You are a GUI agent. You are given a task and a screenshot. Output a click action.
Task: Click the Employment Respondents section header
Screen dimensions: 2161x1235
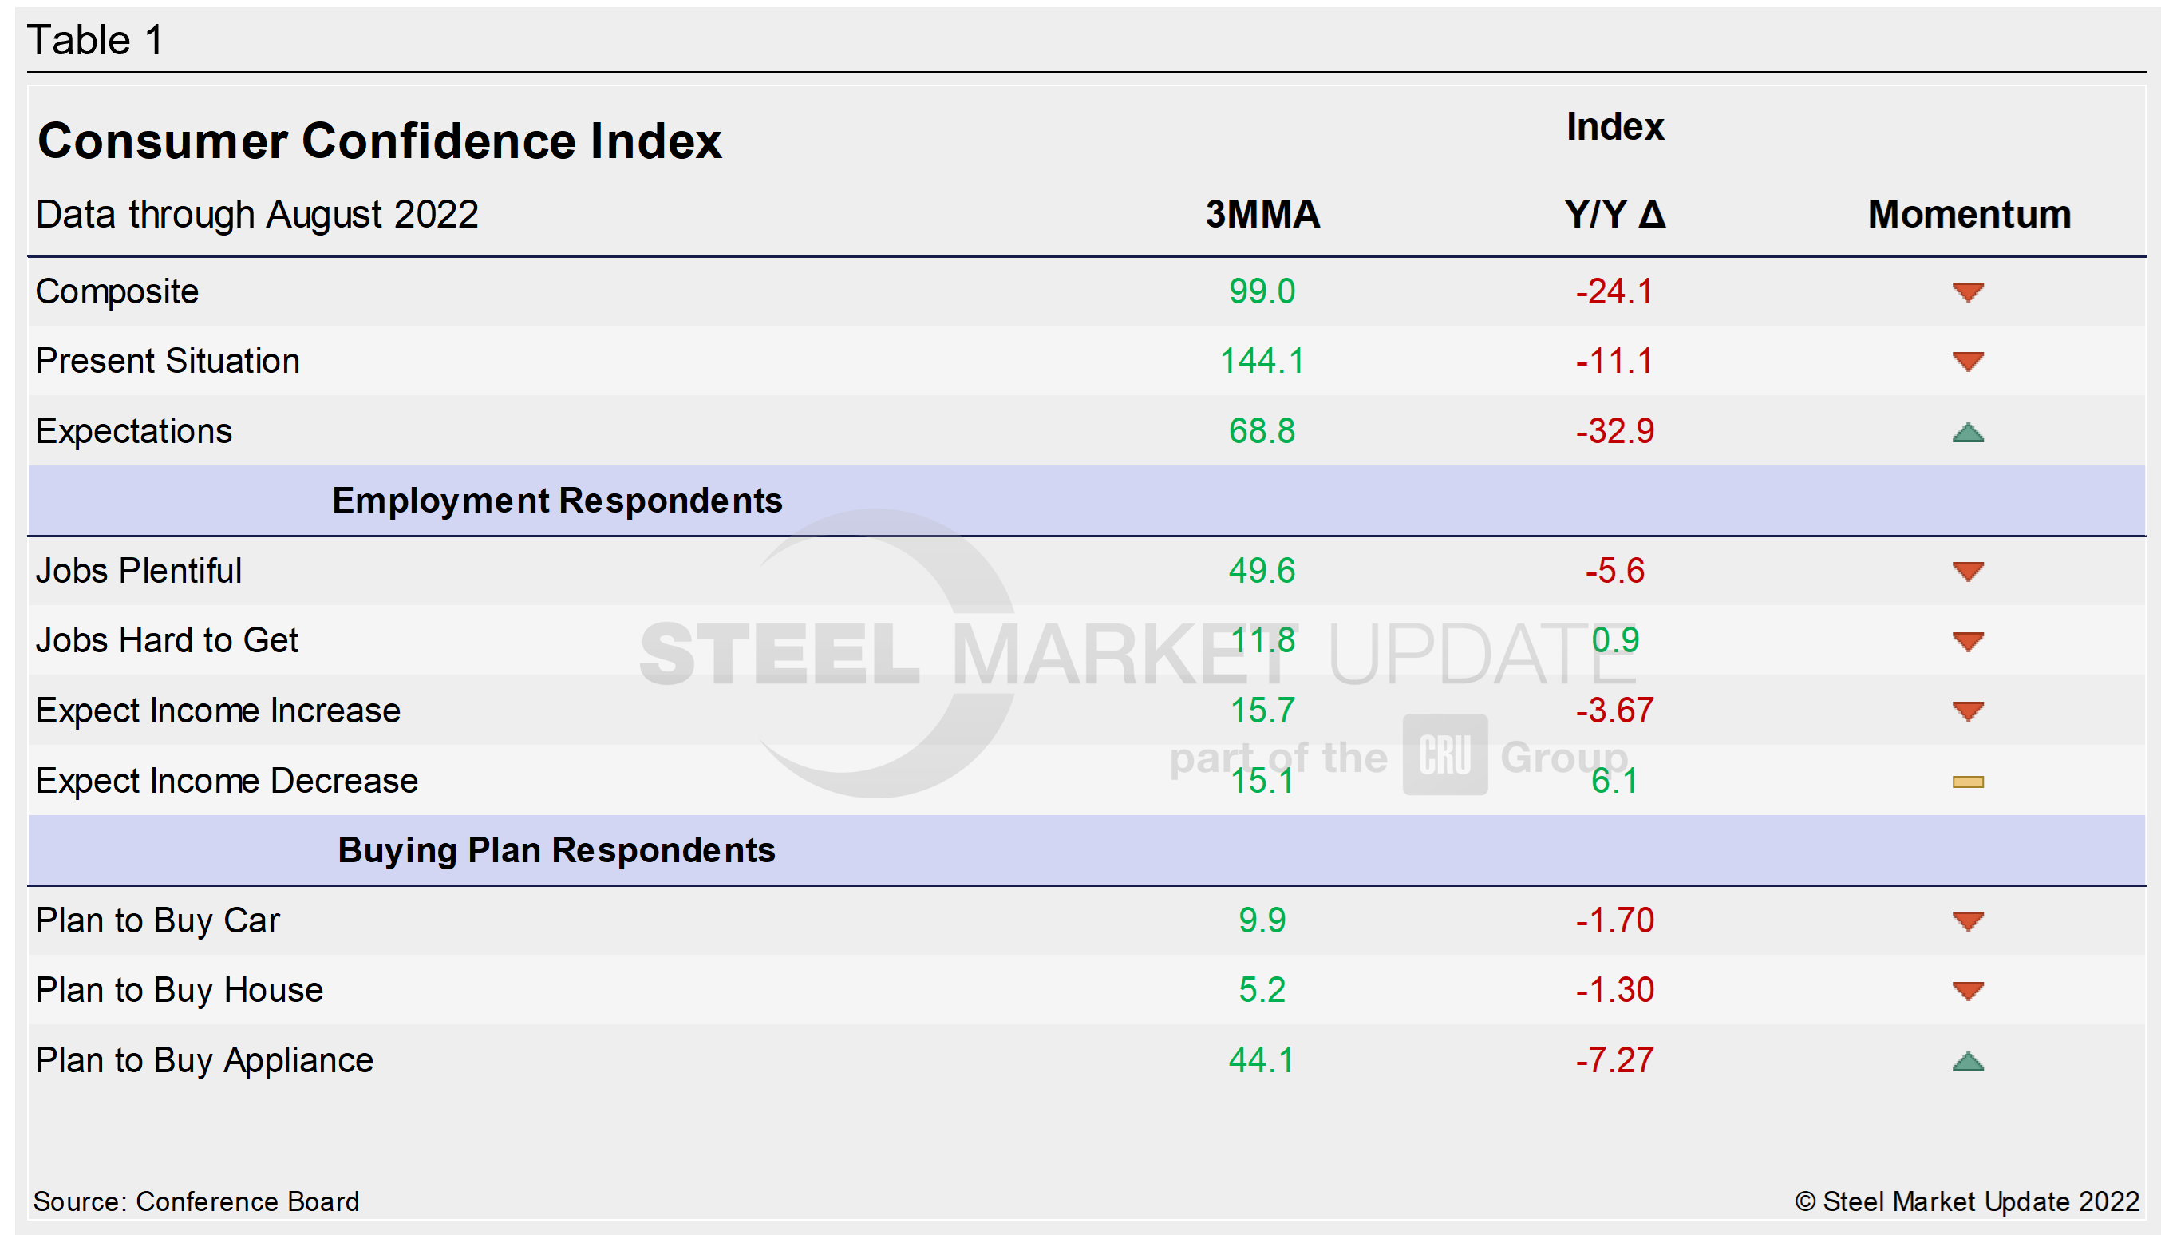click(x=557, y=501)
